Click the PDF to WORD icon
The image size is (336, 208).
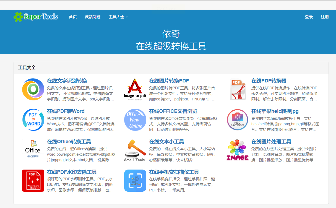click(33, 120)
